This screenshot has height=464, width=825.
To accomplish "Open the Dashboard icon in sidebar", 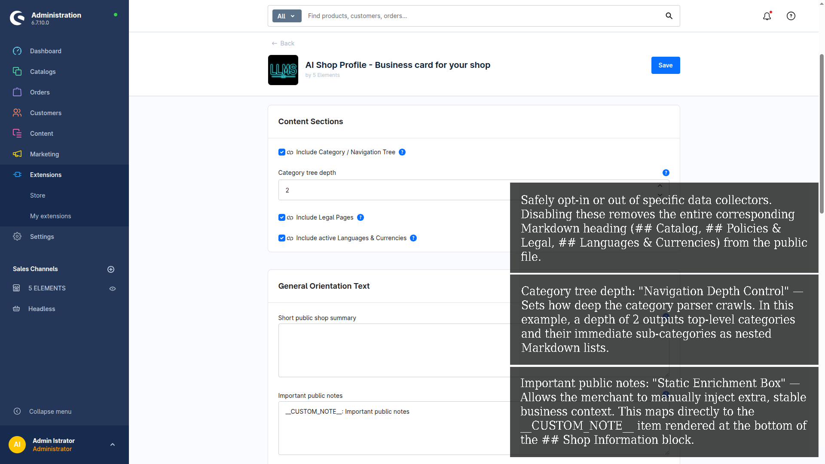I will pyautogui.click(x=17, y=51).
